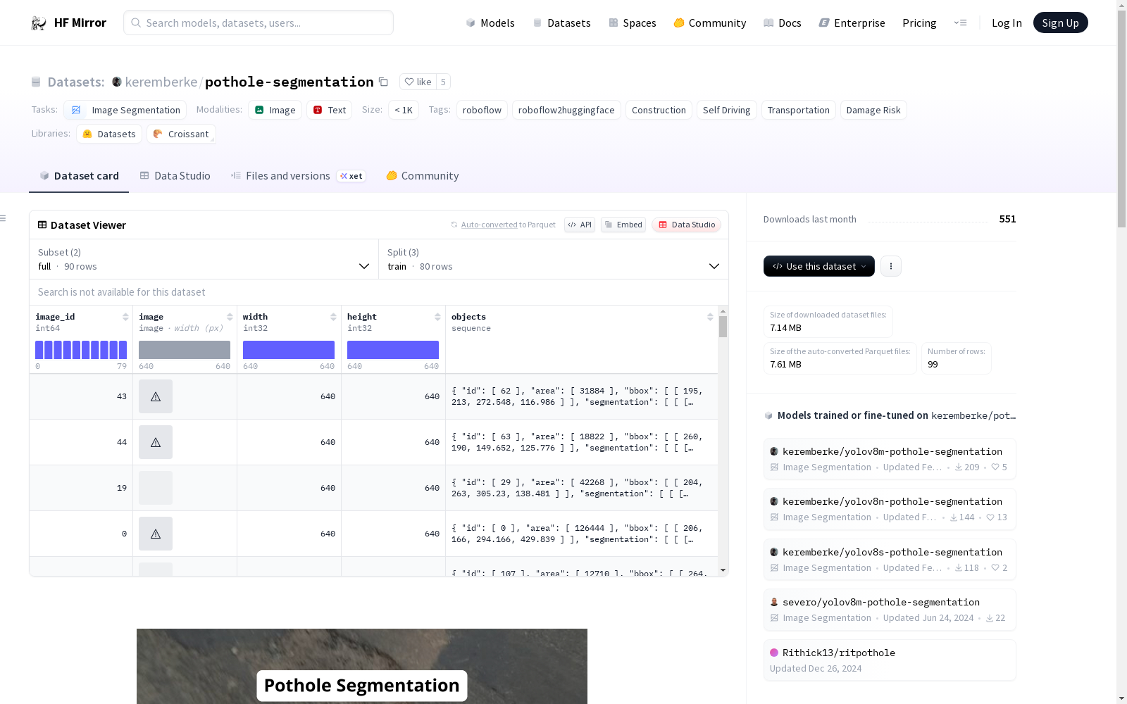Open Rithick13/ritpothole model card
This screenshot has width=1127, height=704.
890,660
